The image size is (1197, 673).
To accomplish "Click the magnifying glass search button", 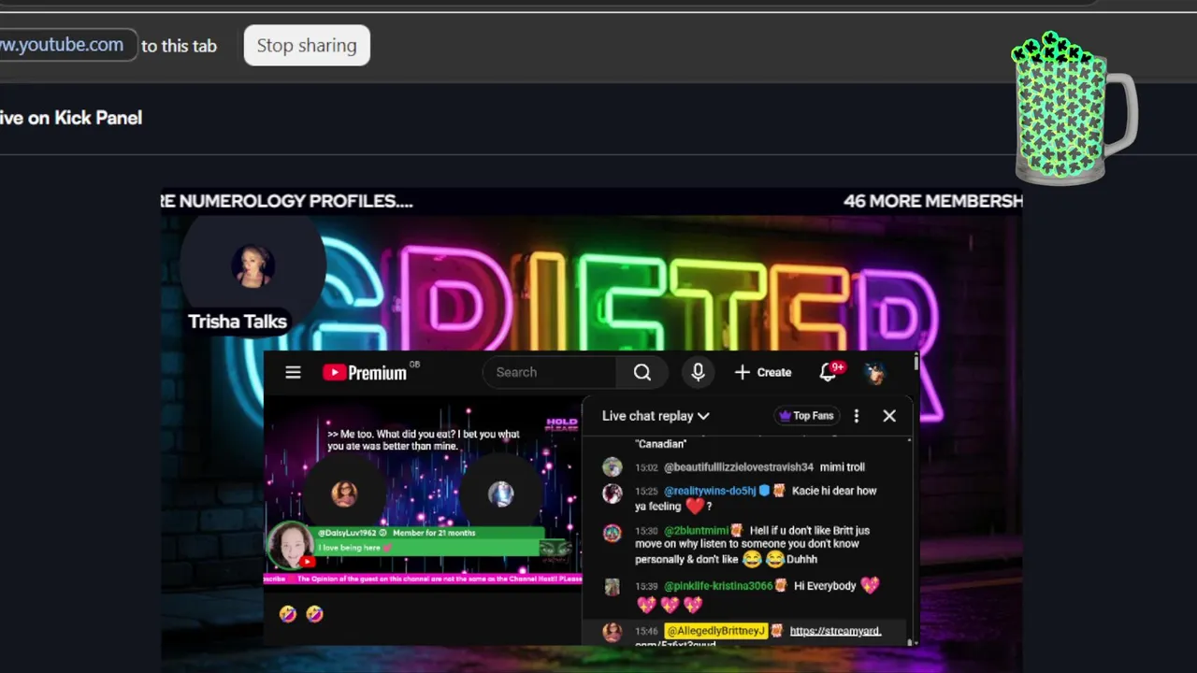I will (x=642, y=372).
